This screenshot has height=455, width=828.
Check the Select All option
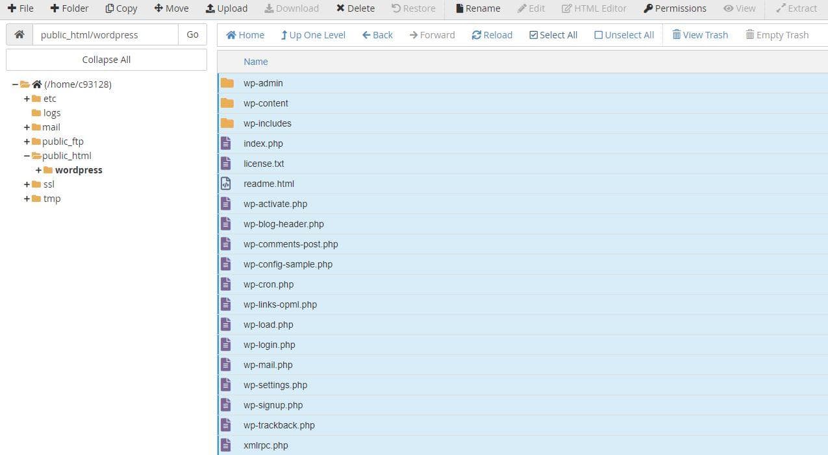(553, 35)
